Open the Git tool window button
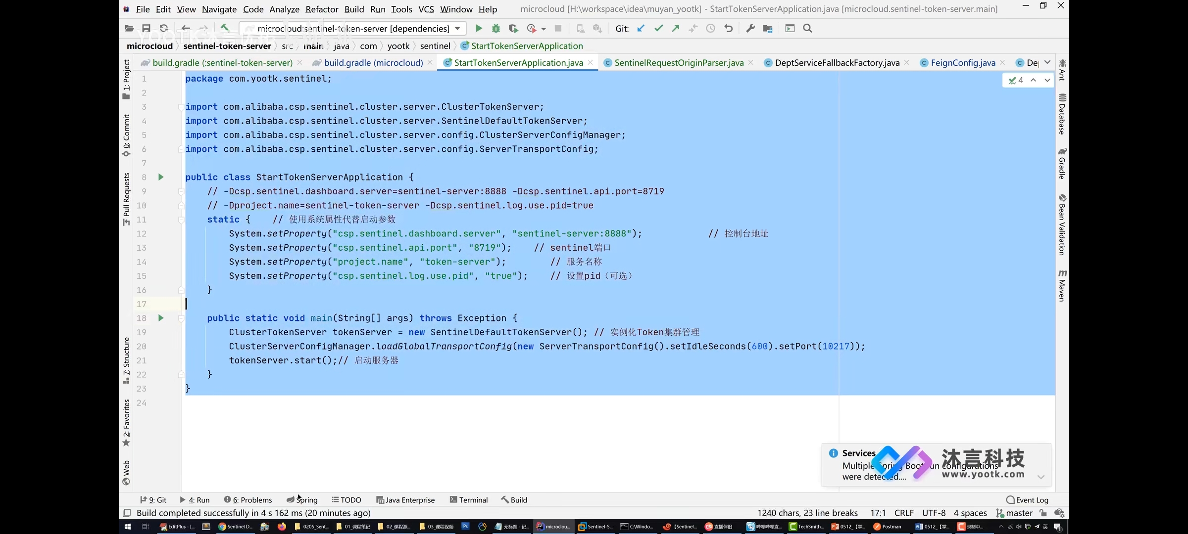This screenshot has height=534, width=1188. [153, 500]
